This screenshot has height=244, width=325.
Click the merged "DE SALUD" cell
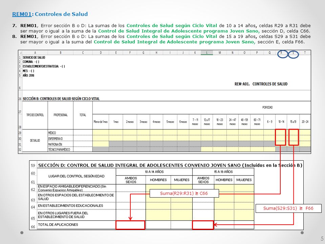[35, 141]
